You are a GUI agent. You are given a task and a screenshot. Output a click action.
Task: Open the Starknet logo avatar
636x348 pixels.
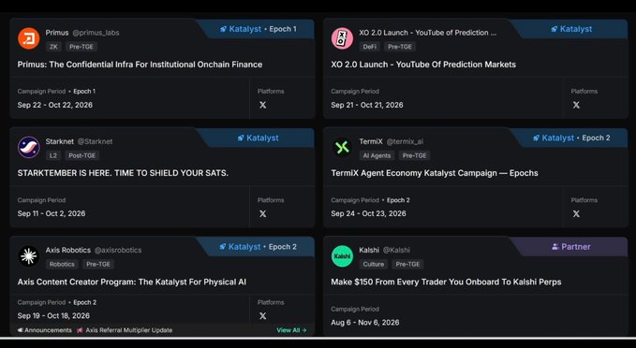click(x=28, y=147)
